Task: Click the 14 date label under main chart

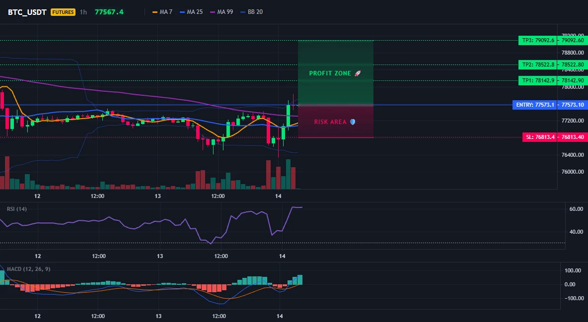Action: click(x=278, y=196)
